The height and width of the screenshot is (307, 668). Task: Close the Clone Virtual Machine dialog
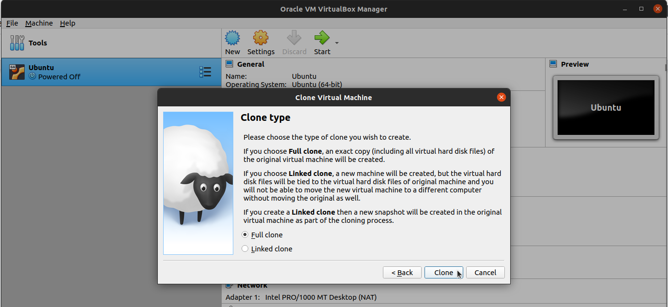point(501,97)
